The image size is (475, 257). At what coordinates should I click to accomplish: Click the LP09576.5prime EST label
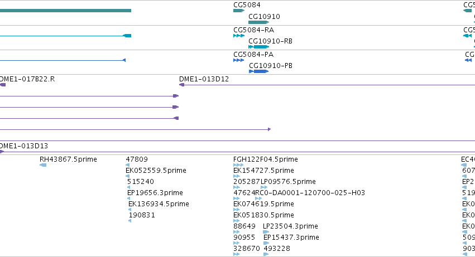click(x=288, y=182)
